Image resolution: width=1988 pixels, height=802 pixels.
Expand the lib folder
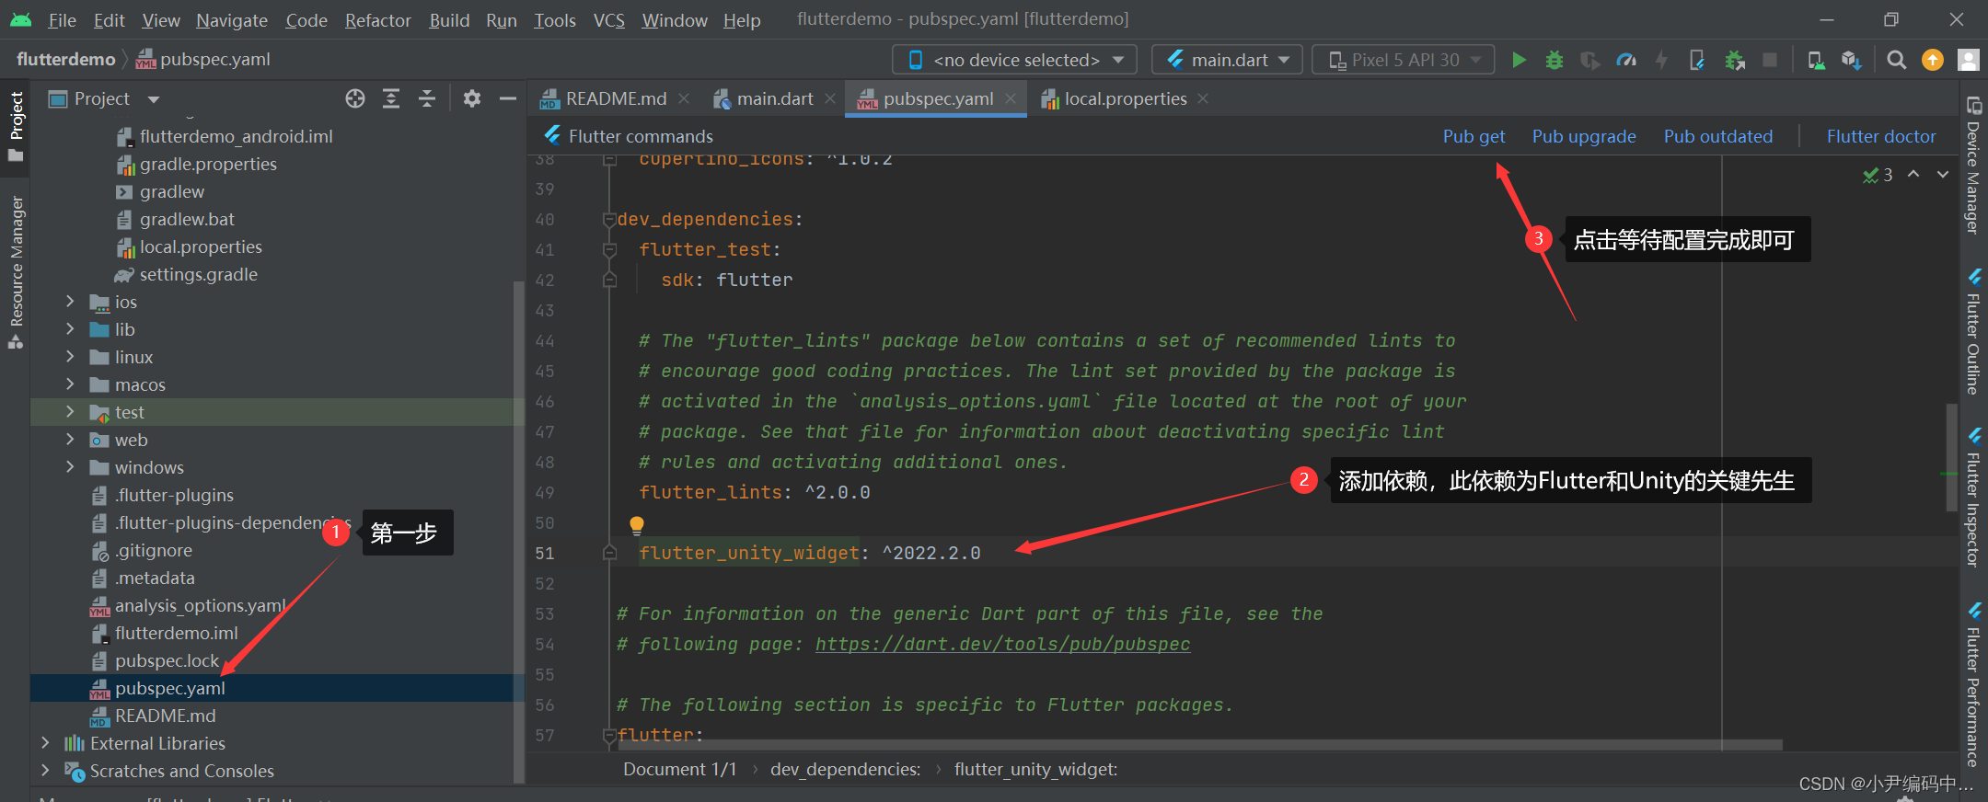(x=70, y=329)
